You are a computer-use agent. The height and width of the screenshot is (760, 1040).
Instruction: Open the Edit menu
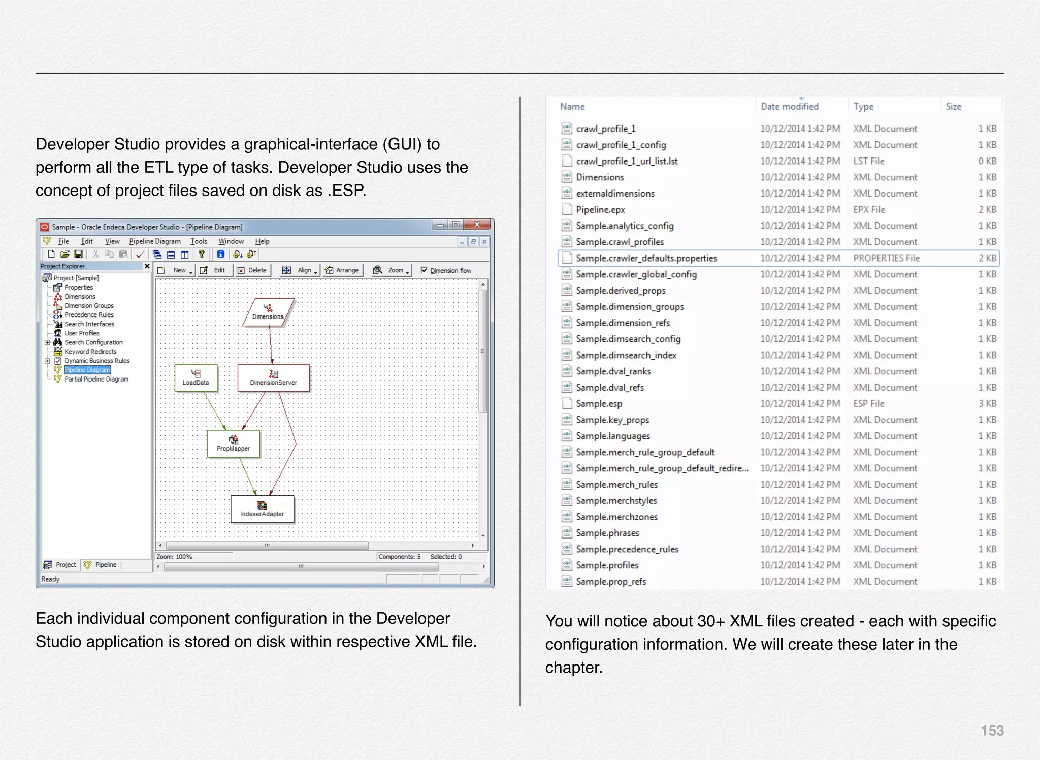tap(87, 241)
